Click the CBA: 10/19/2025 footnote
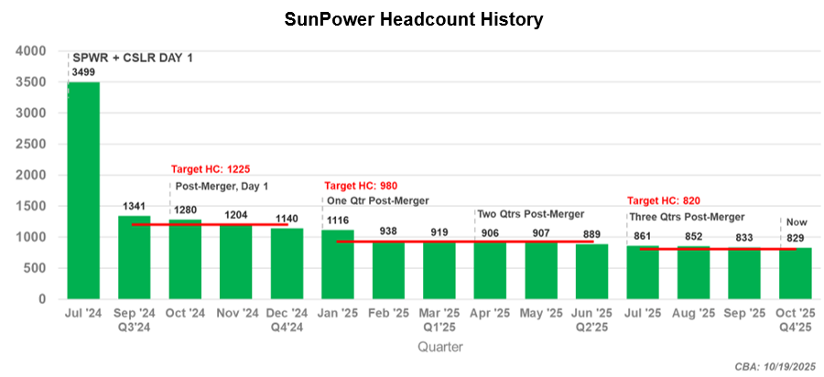The width and height of the screenshot is (824, 377). pos(776,366)
